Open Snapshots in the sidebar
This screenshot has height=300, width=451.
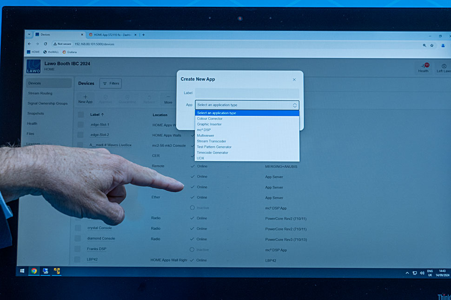(35, 113)
